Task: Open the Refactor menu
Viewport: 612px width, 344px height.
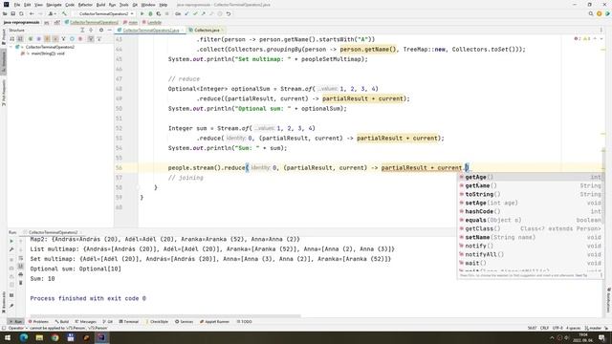Action: (x=85, y=5)
